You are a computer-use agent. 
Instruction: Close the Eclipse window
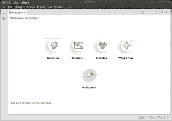[x=4, y=3]
